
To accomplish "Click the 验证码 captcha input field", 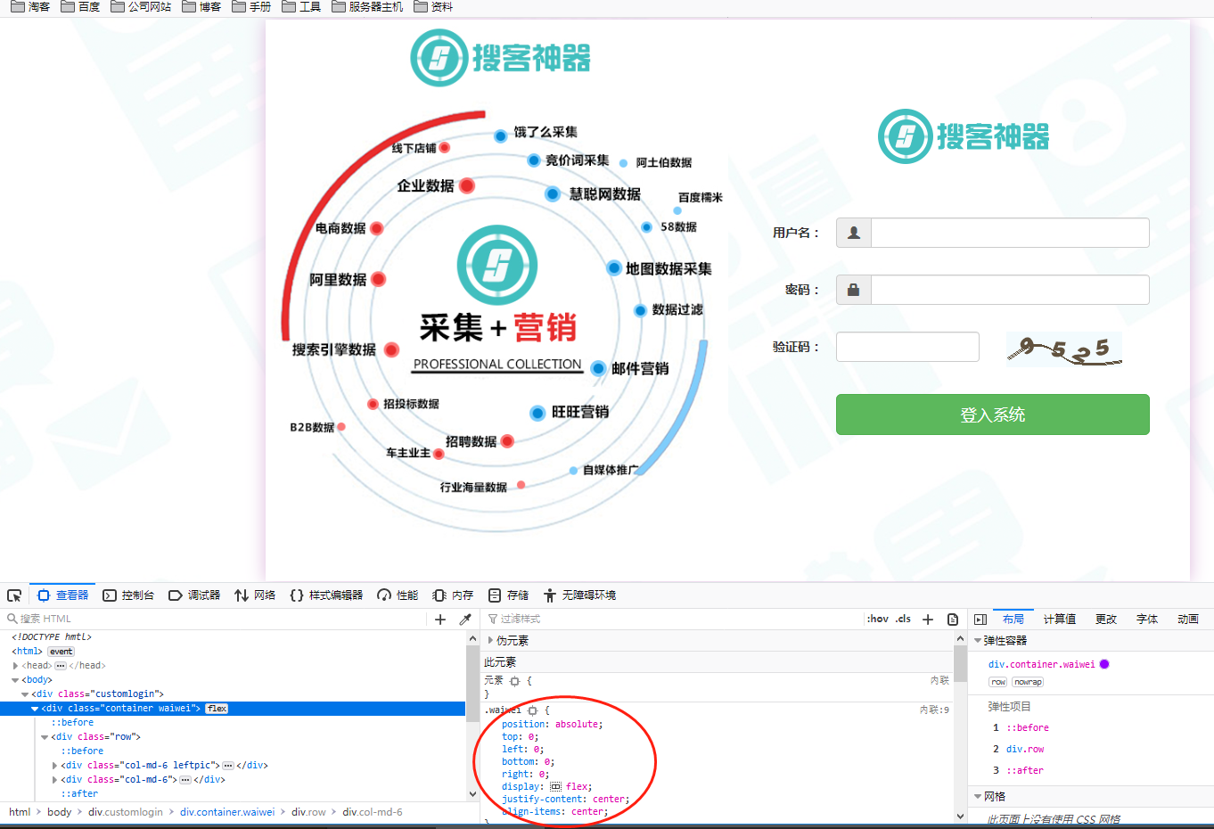I will [x=907, y=347].
